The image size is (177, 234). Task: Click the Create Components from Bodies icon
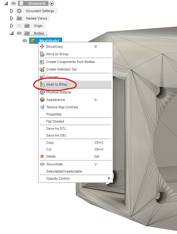(x=42, y=62)
